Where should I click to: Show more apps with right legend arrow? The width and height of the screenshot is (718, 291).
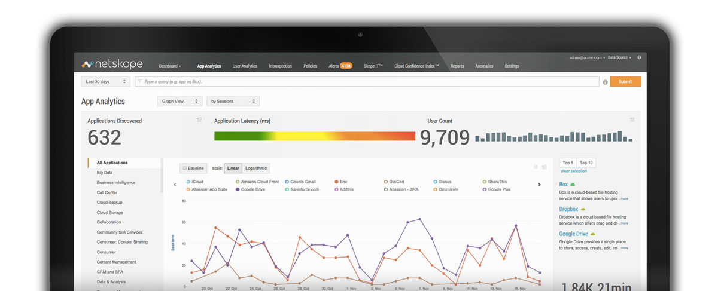click(x=540, y=185)
